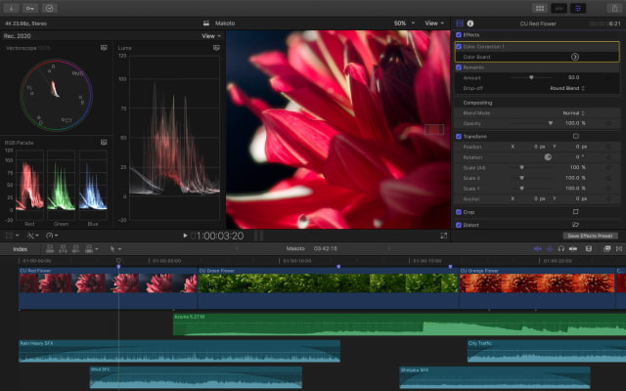Screen dimensions: 626x391
Task: Open the video inspector filmstrip icon
Action: point(459,22)
